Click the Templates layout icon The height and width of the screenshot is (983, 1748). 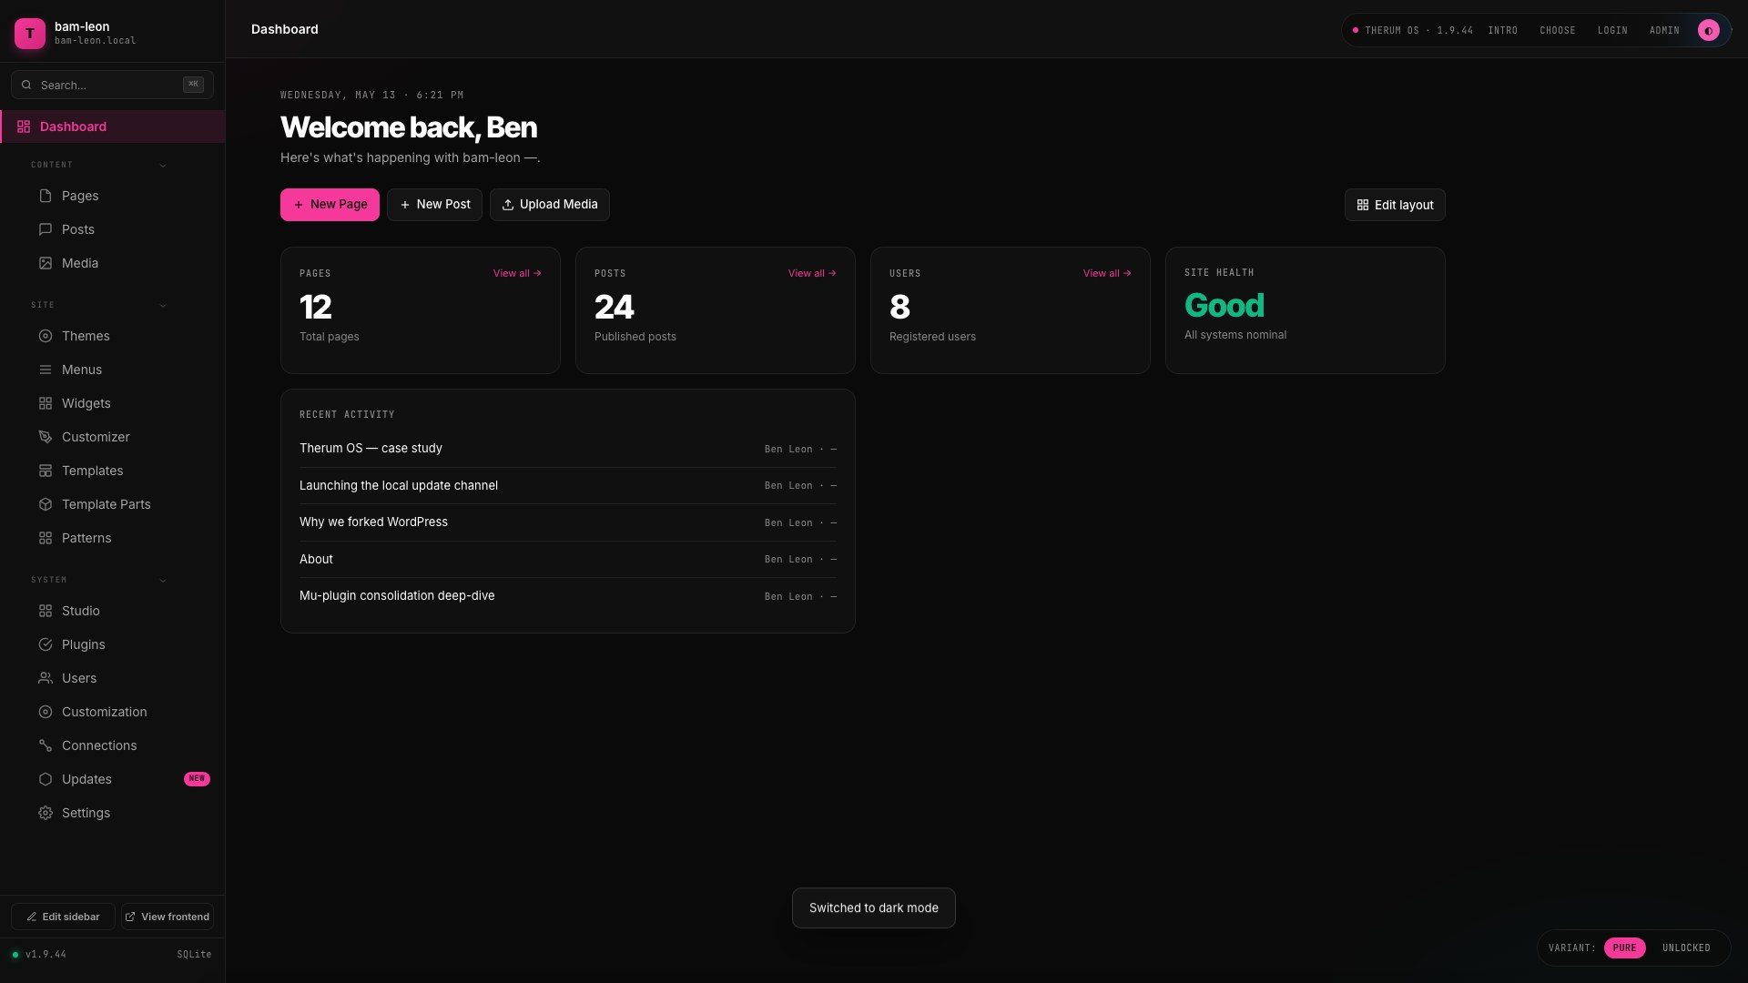point(46,471)
